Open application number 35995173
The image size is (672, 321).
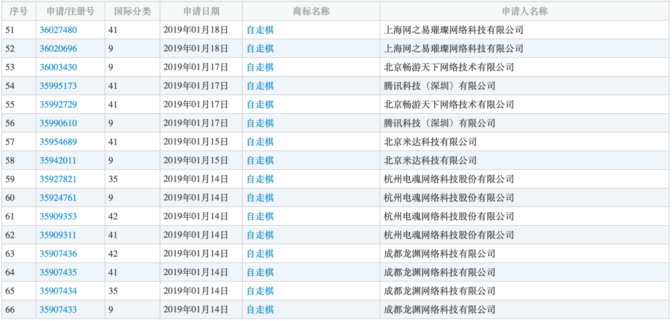[x=58, y=86]
